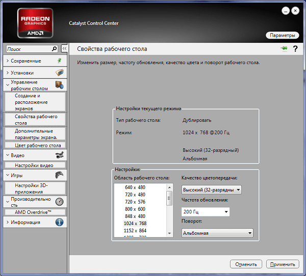This screenshot has width=306, height=276.
Task: Click the performance gauge icon
Action: [59, 202]
